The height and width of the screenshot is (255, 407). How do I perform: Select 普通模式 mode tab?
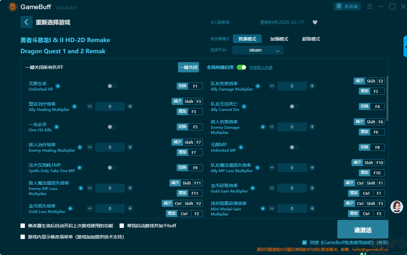click(247, 39)
